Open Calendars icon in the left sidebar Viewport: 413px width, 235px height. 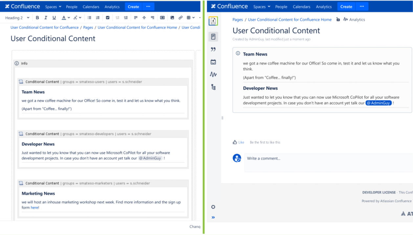pyautogui.click(x=213, y=62)
